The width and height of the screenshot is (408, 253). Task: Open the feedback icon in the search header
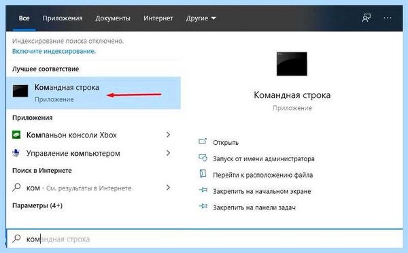367,18
